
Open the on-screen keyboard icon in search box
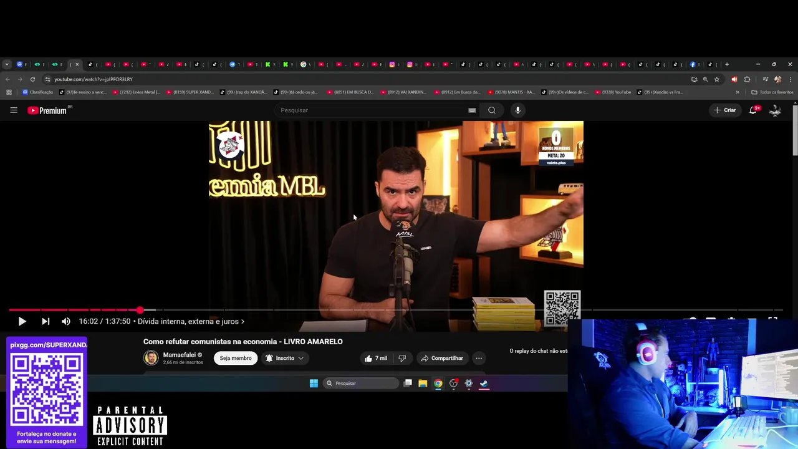pos(472,110)
